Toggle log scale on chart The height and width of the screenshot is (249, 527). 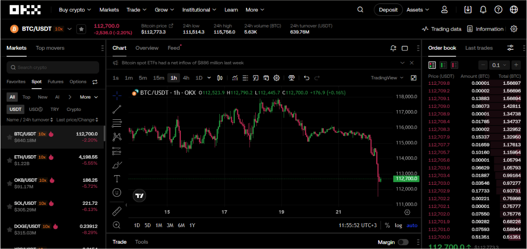pos(398,225)
